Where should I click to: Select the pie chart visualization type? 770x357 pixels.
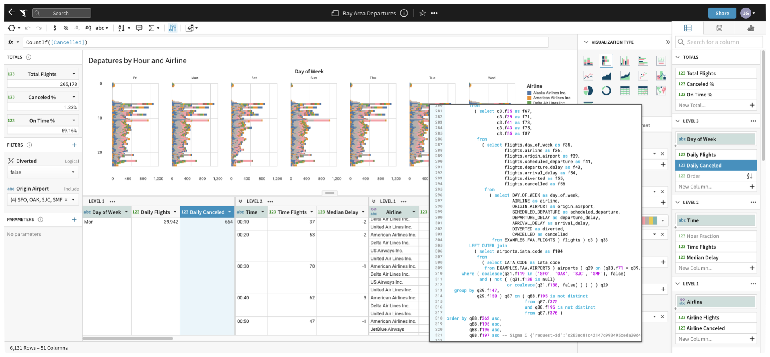(x=588, y=91)
